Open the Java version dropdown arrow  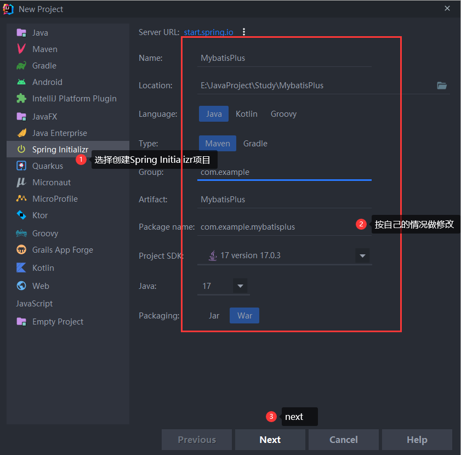240,286
